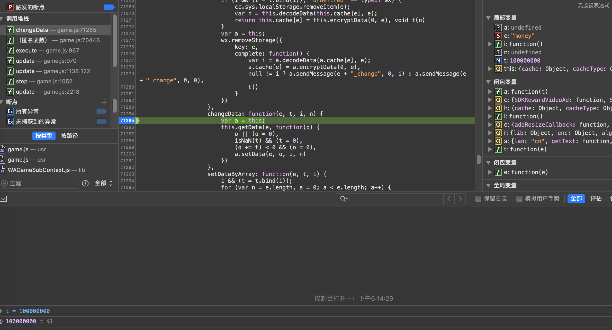
Task: Click line number 71290 in the gutter
Action: (127, 154)
